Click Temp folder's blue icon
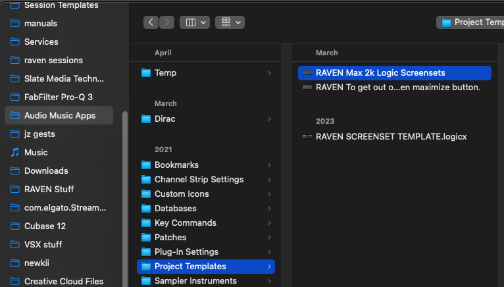The width and height of the screenshot is (504, 287). (x=146, y=73)
